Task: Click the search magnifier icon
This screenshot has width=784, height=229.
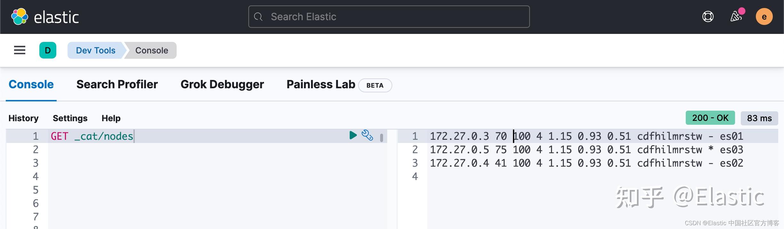Action: (258, 17)
